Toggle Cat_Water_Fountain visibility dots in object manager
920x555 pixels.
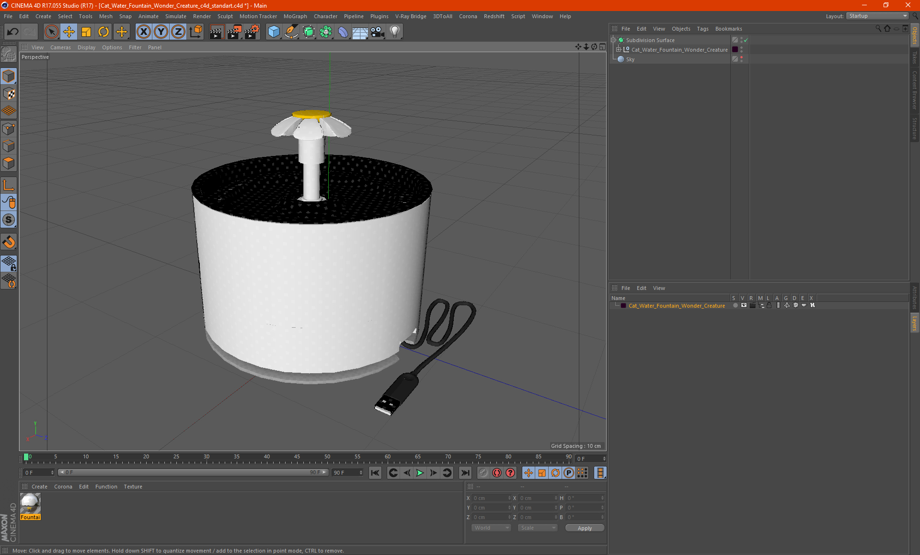coord(741,49)
